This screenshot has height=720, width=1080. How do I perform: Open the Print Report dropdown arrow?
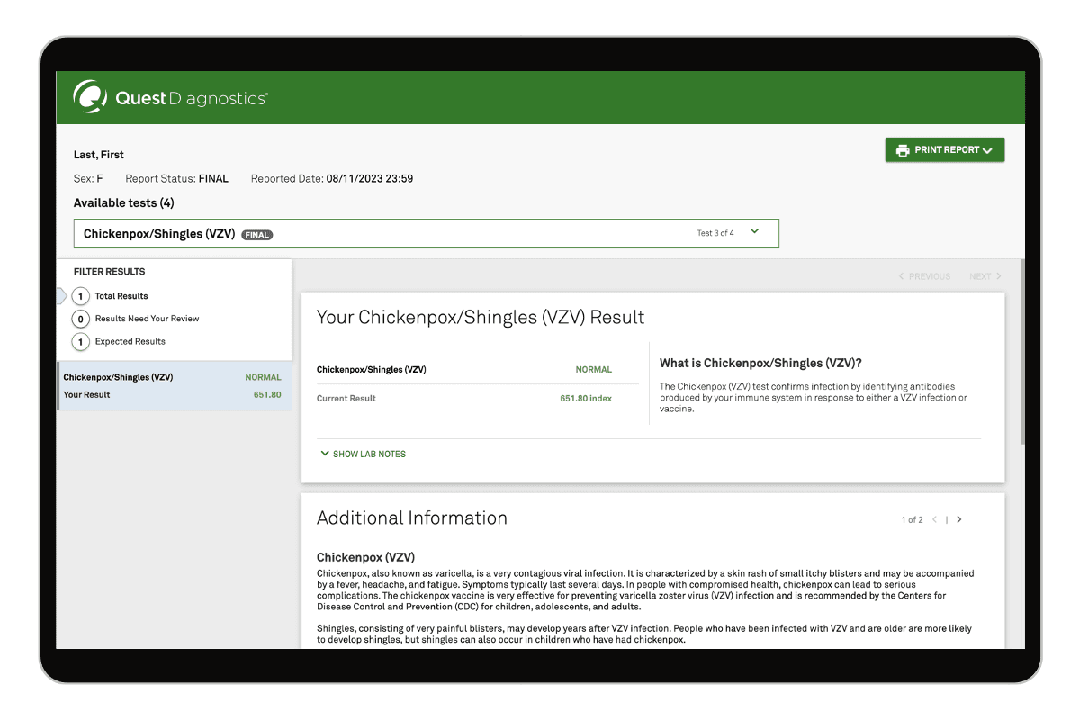click(x=987, y=150)
